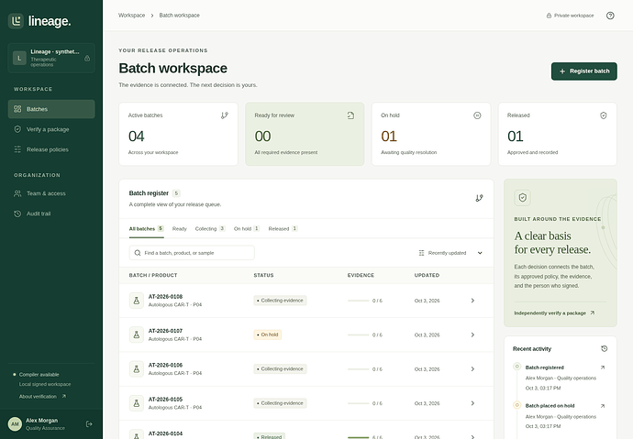This screenshot has height=439, width=633.
Task: Click the Audit trail history icon
Action: coord(17,214)
